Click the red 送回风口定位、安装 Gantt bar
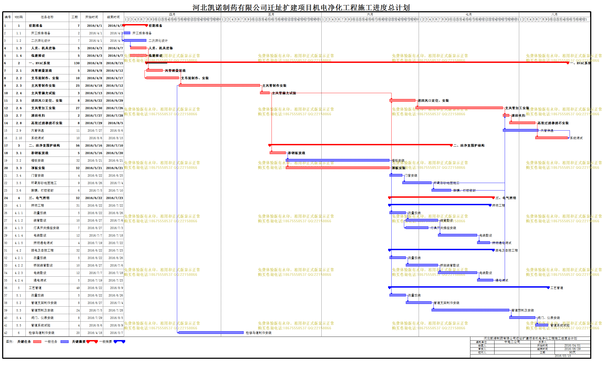Image resolution: width=602 pixels, height=366 pixels. [x=402, y=100]
